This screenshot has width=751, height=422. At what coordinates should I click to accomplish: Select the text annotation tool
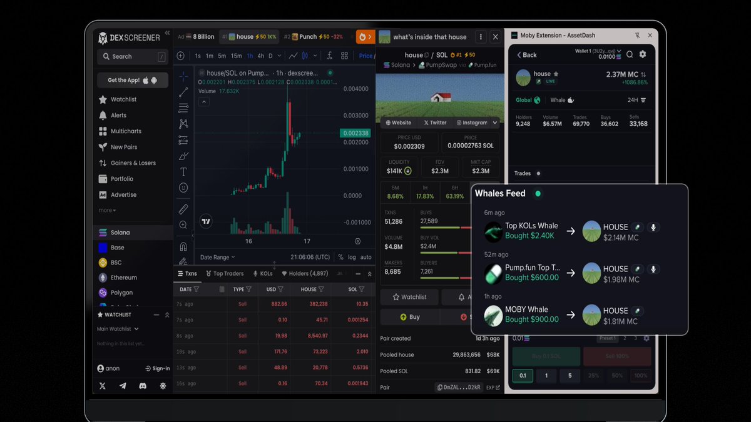(183, 171)
